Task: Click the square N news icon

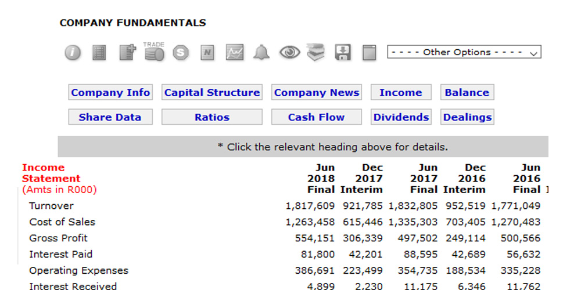Action: pyautogui.click(x=208, y=53)
